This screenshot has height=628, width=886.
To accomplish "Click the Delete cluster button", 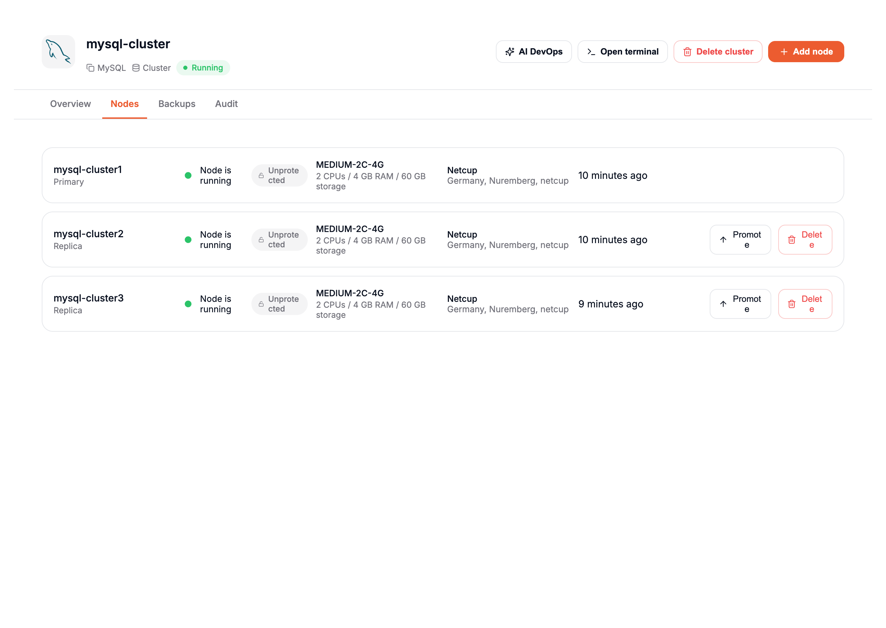I will pos(718,52).
